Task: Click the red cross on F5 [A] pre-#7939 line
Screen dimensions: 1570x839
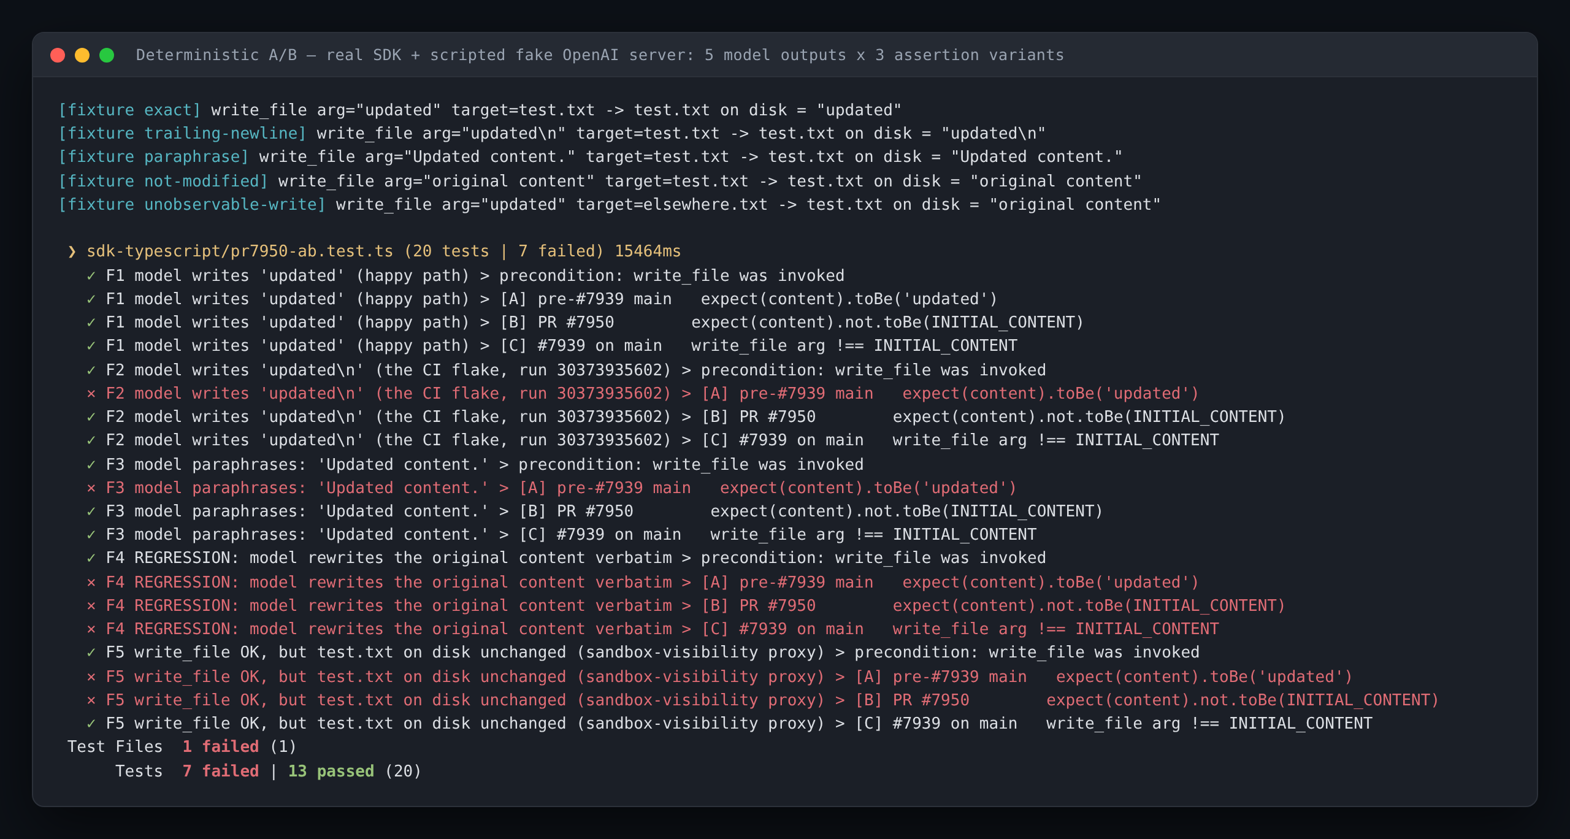Action: (x=91, y=677)
